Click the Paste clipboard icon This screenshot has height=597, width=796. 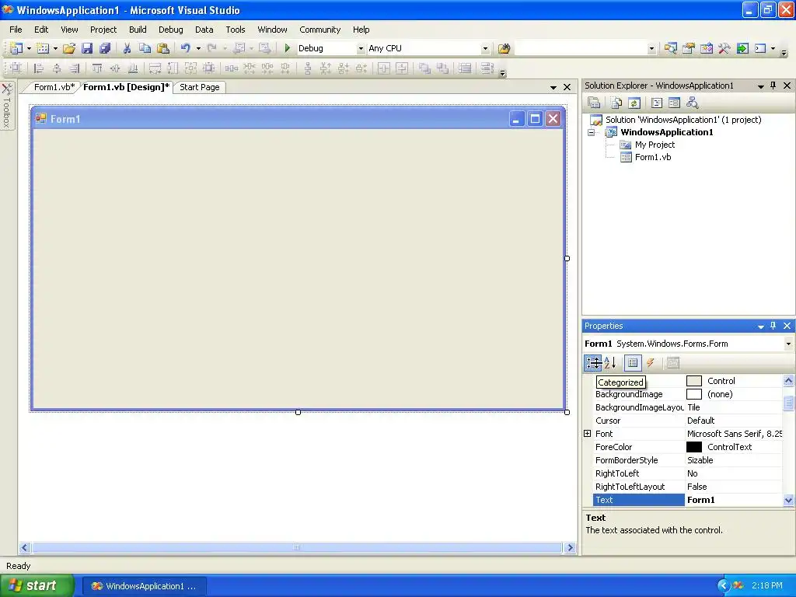tap(163, 48)
